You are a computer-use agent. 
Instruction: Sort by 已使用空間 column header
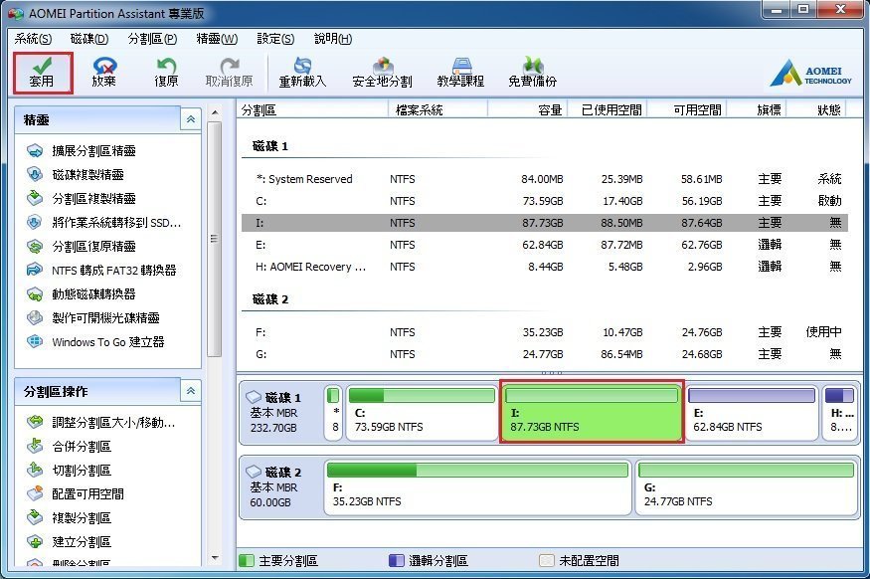pos(607,109)
